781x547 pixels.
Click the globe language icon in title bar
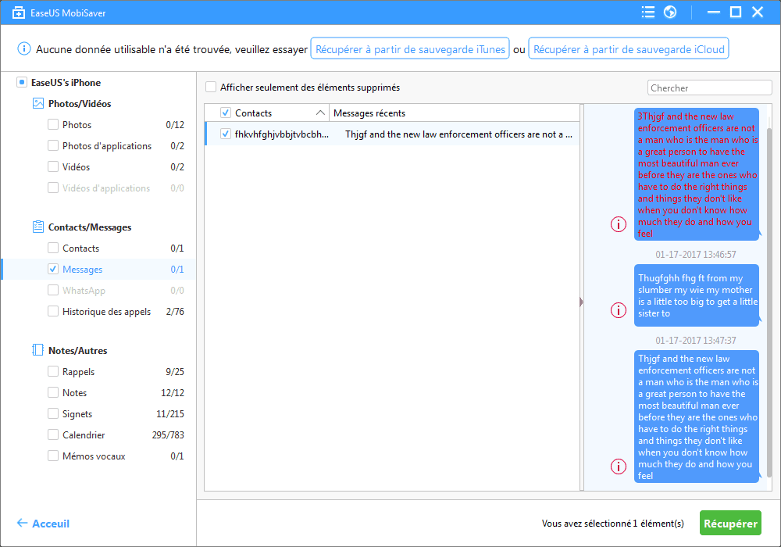coord(670,12)
